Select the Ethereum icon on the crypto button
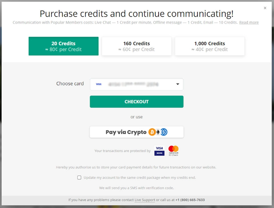This screenshot has width=274, height=208. [158, 132]
